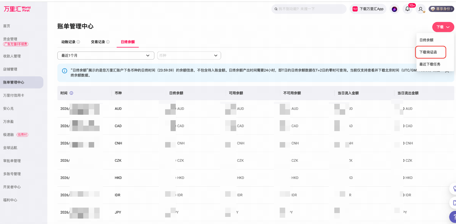Click the 万里汇 WorldFirst logo
The height and width of the screenshot is (224, 456).
tap(17, 9)
